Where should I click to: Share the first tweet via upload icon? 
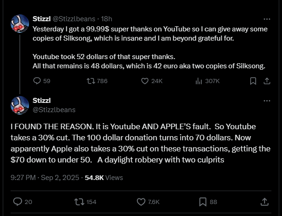tap(267, 81)
